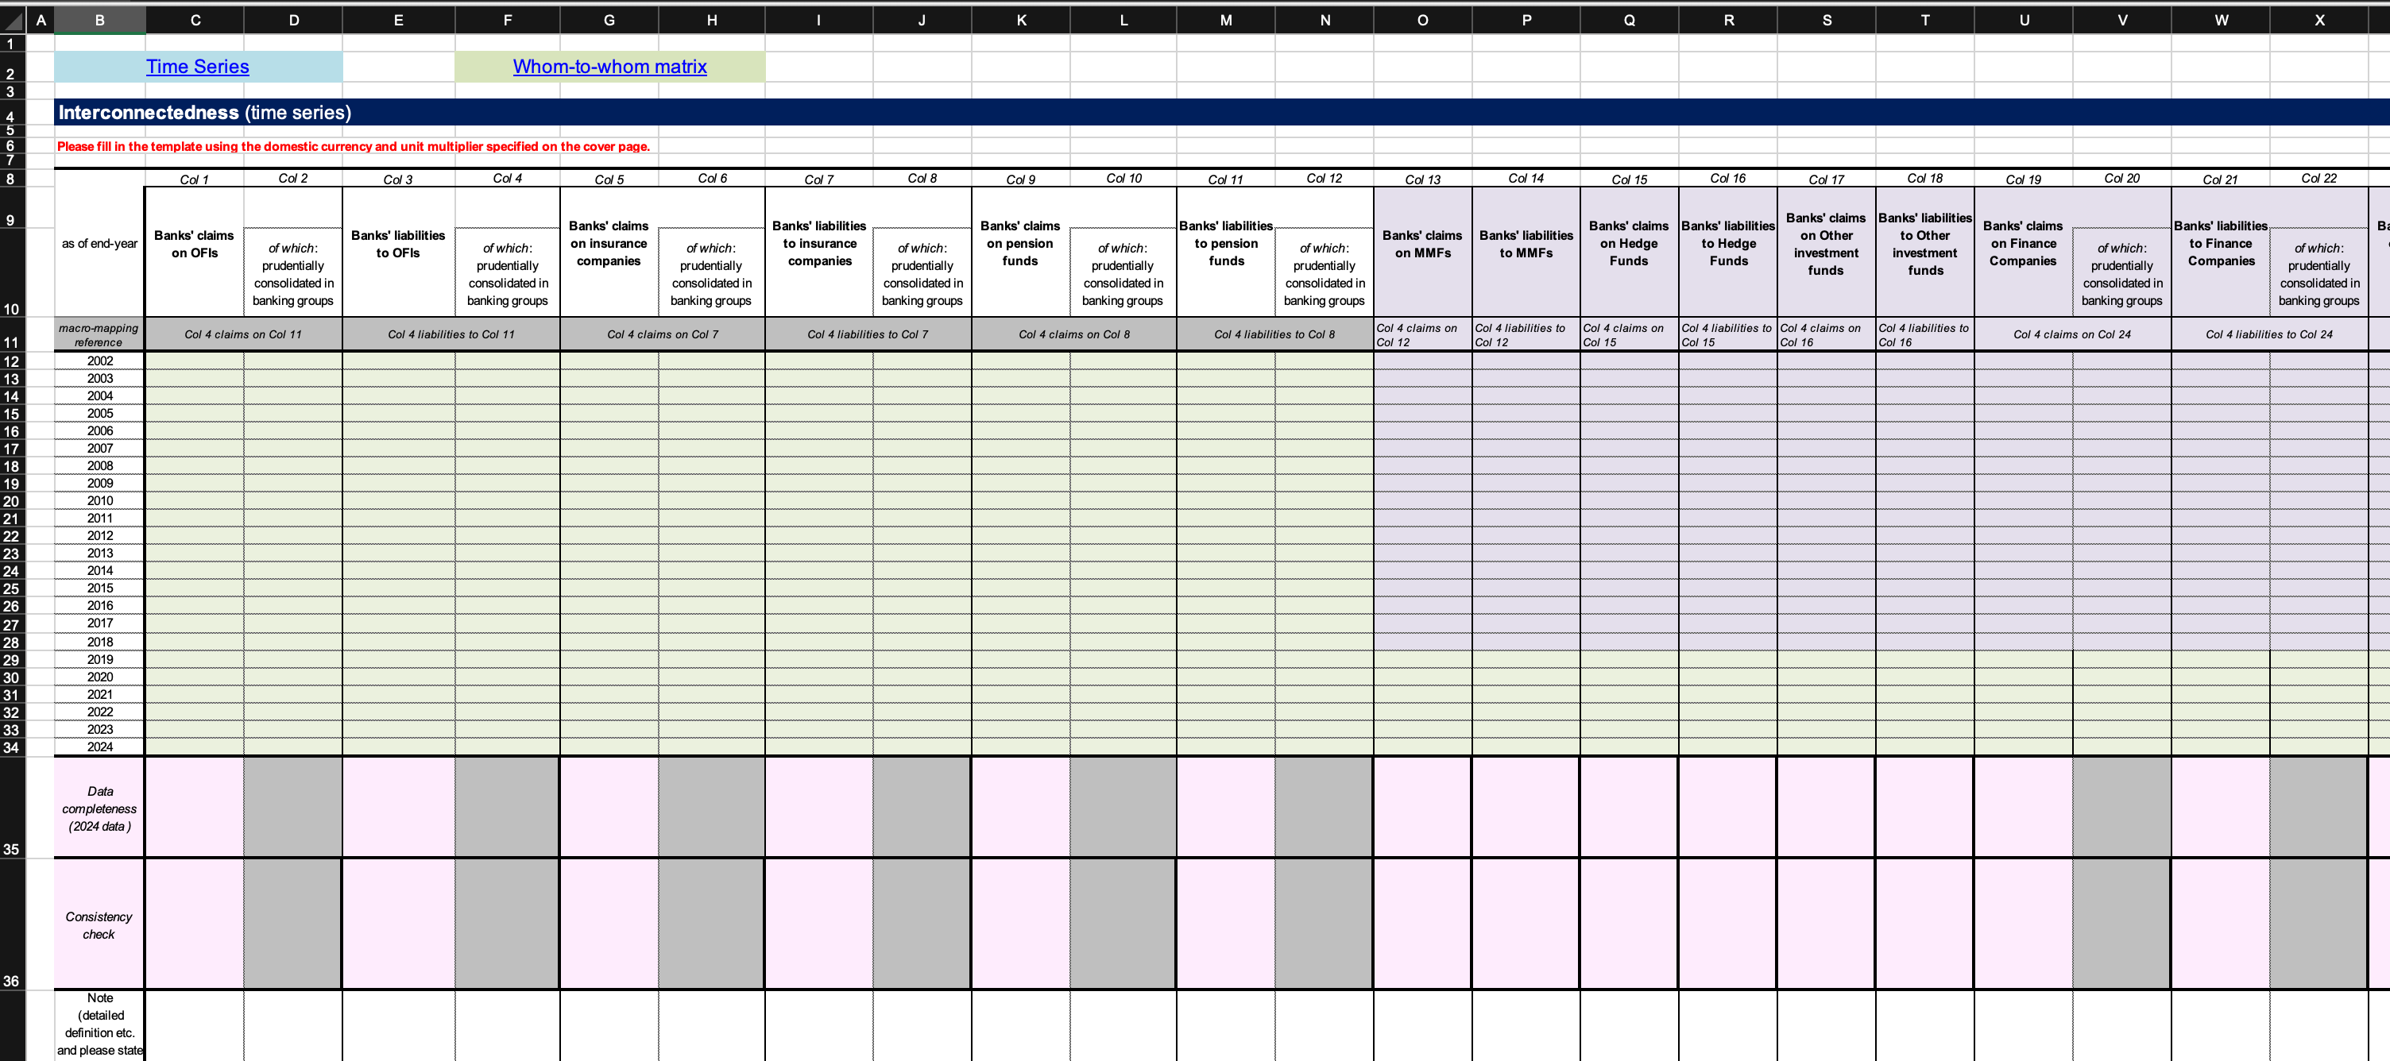Click the Consistency check label cell
This screenshot has height=1061, width=2390.
click(x=99, y=924)
